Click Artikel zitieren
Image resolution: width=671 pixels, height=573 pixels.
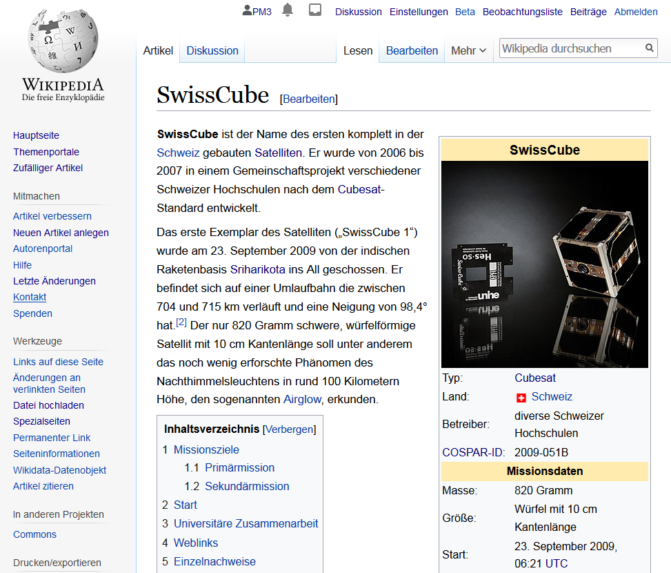click(43, 486)
